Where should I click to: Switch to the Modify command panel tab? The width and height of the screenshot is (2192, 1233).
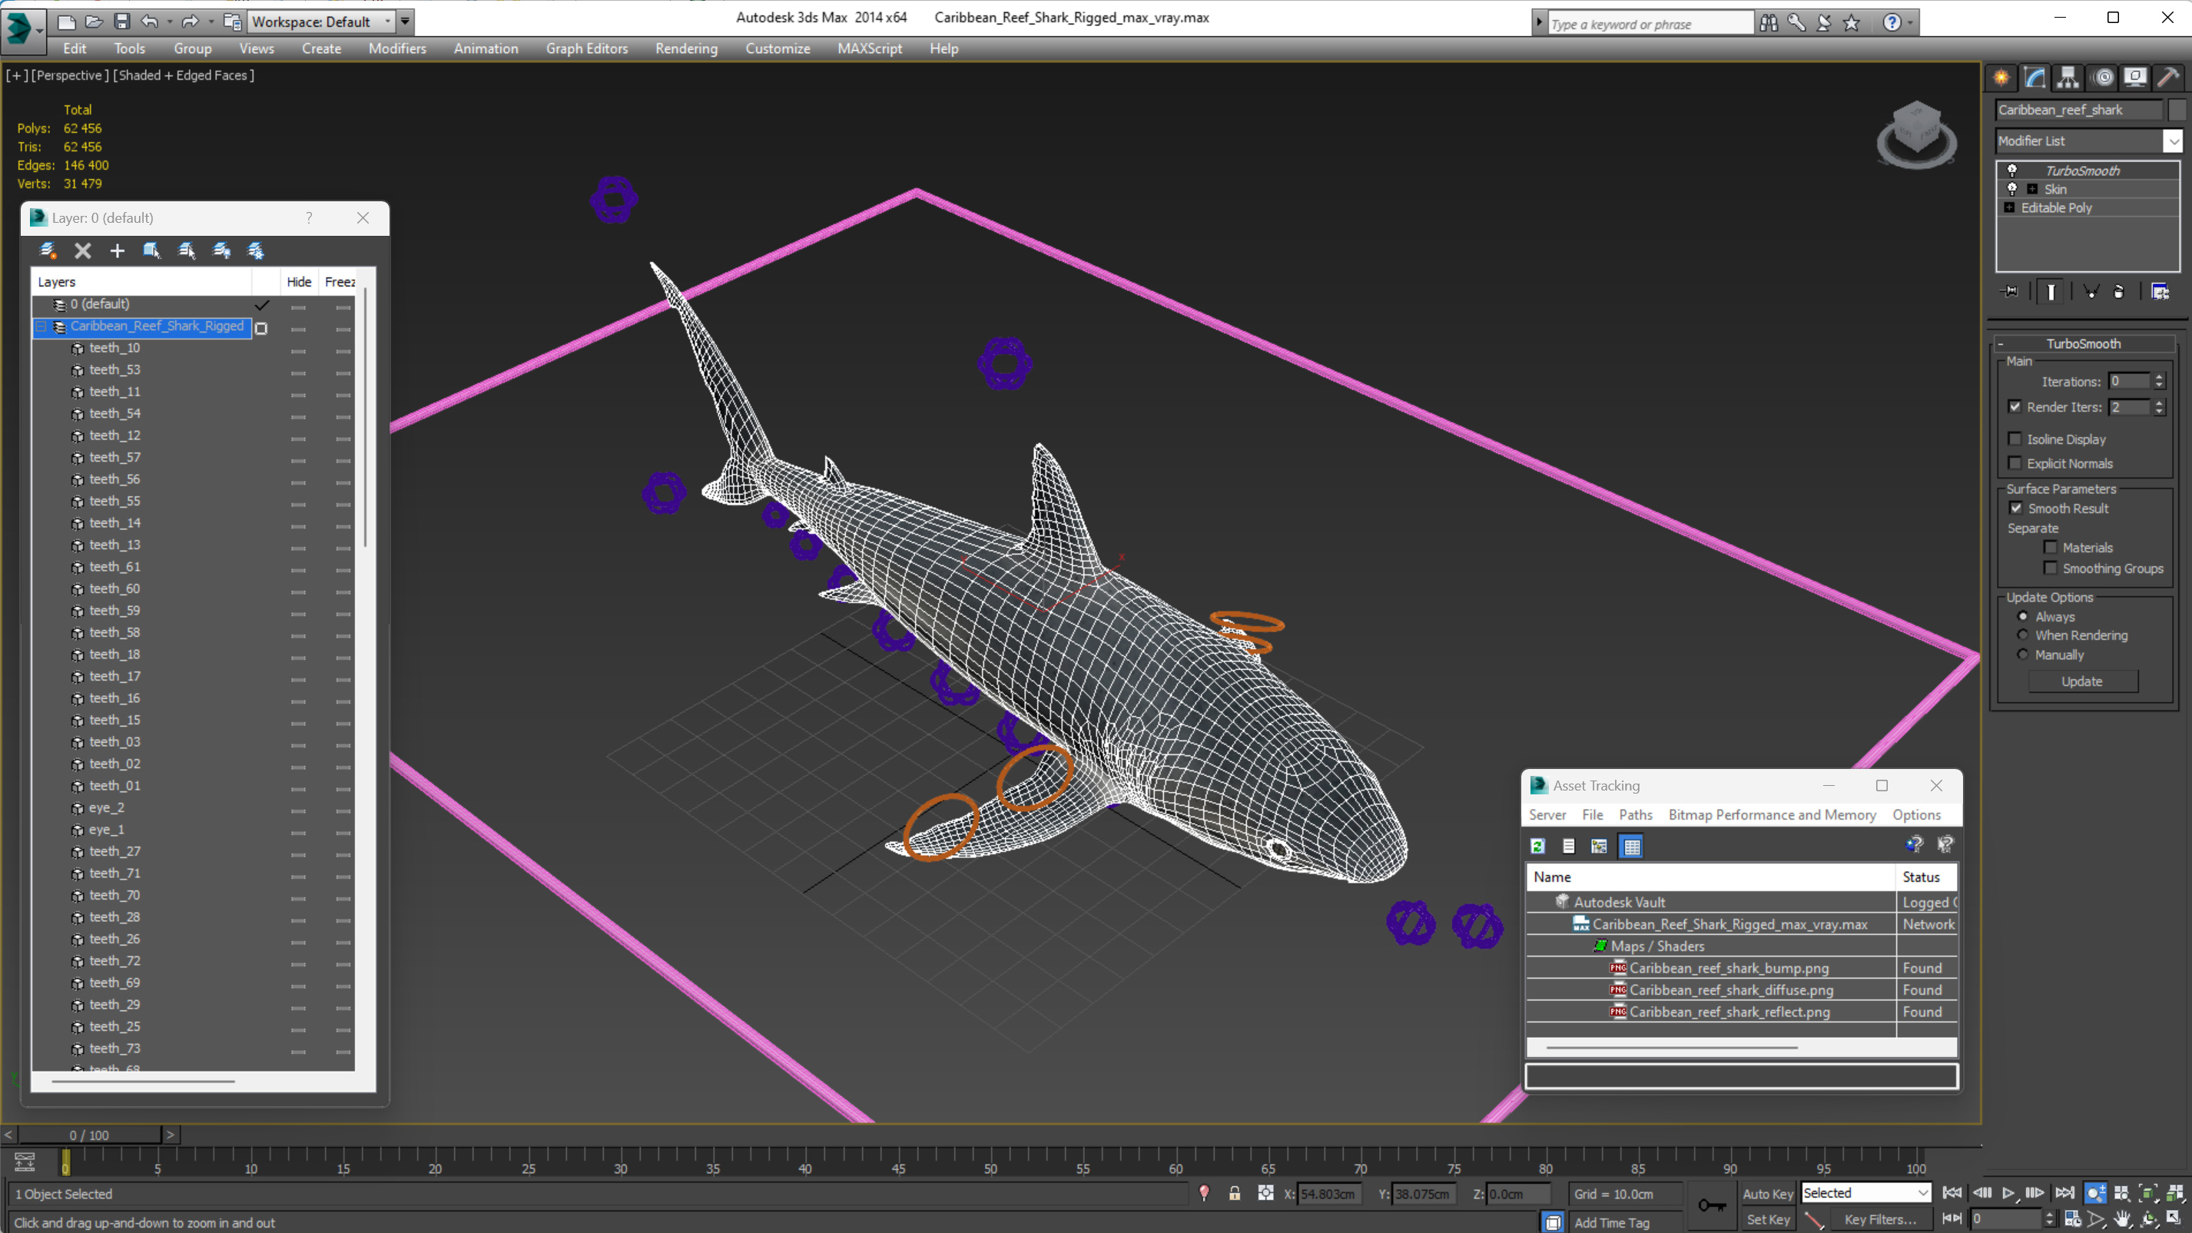pyautogui.click(x=2034, y=78)
